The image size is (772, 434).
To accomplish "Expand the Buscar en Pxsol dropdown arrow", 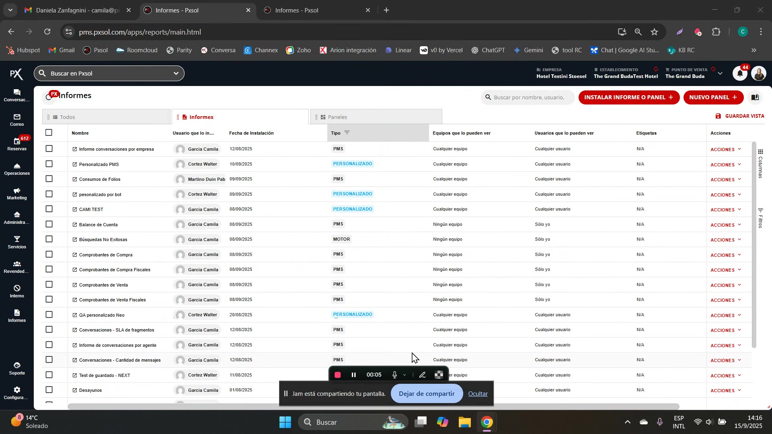I will point(176,74).
